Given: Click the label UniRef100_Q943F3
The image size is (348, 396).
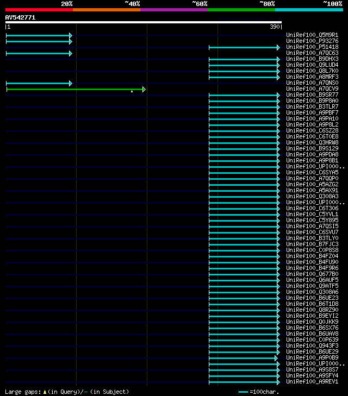Looking at the screenshot, I should tap(312, 345).
